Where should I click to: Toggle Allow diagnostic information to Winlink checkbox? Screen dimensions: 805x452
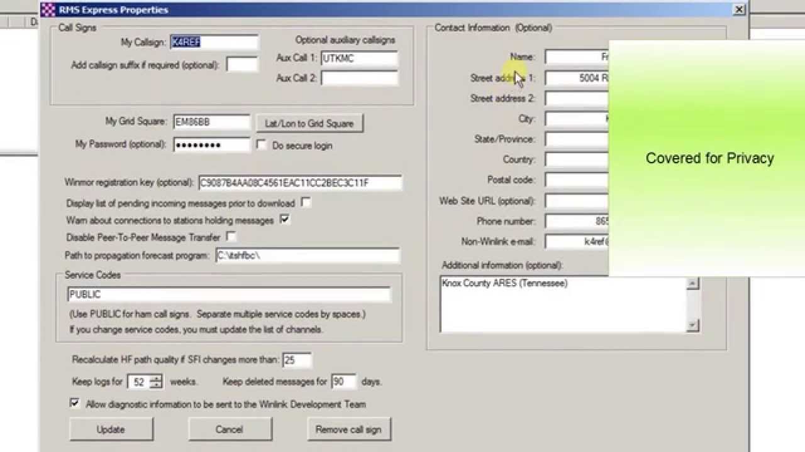(75, 403)
